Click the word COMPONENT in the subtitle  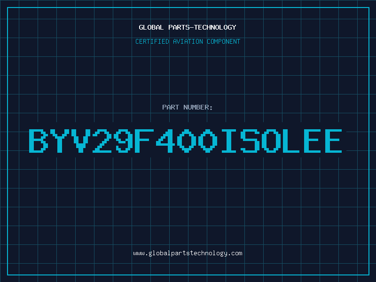coord(224,41)
